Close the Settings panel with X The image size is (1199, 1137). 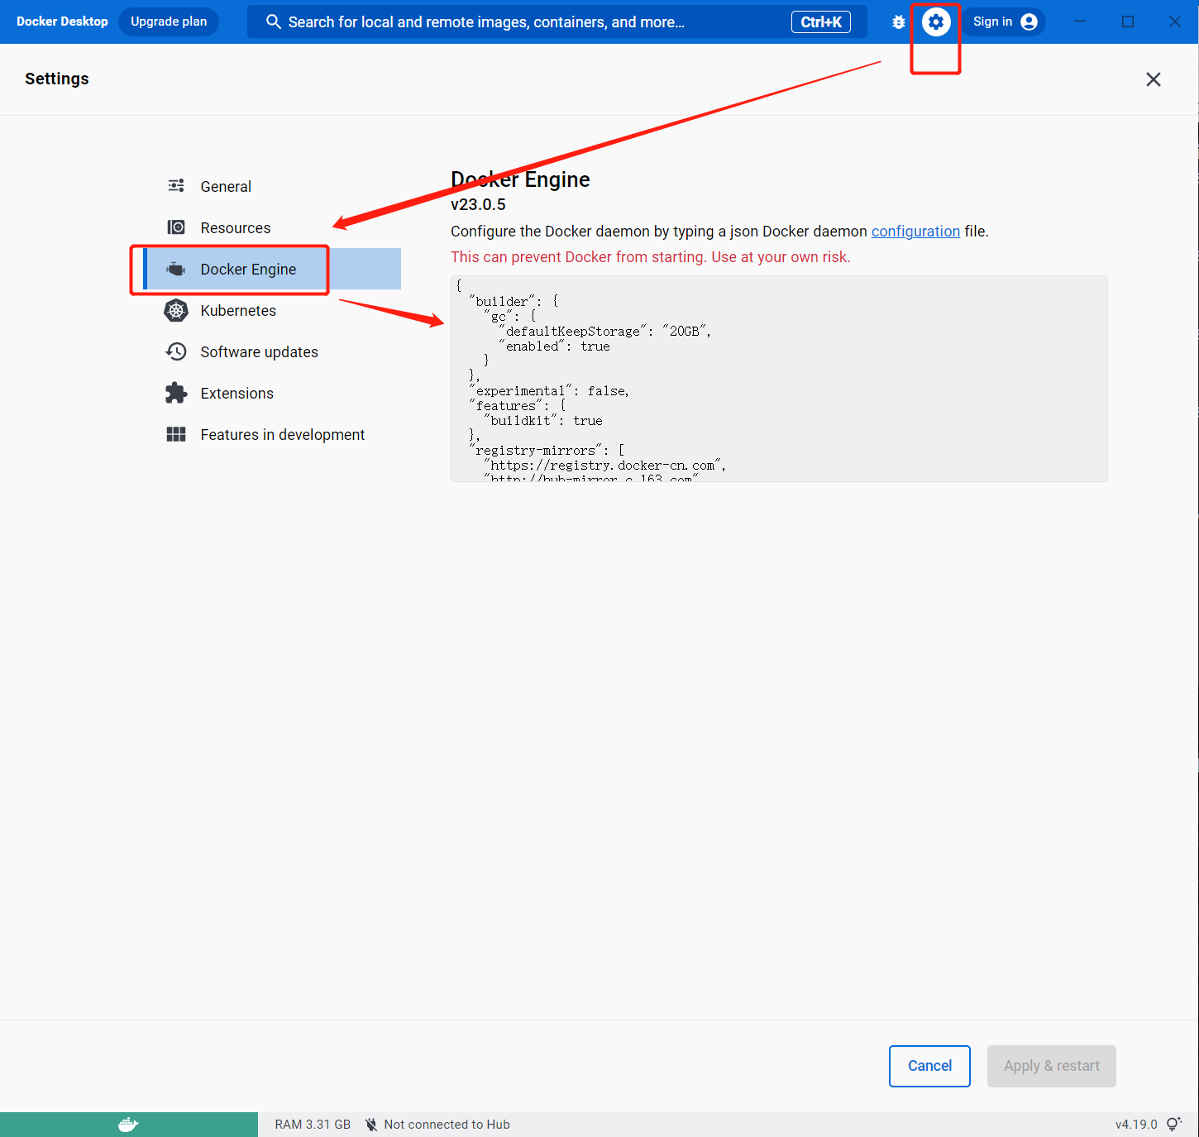coord(1154,79)
